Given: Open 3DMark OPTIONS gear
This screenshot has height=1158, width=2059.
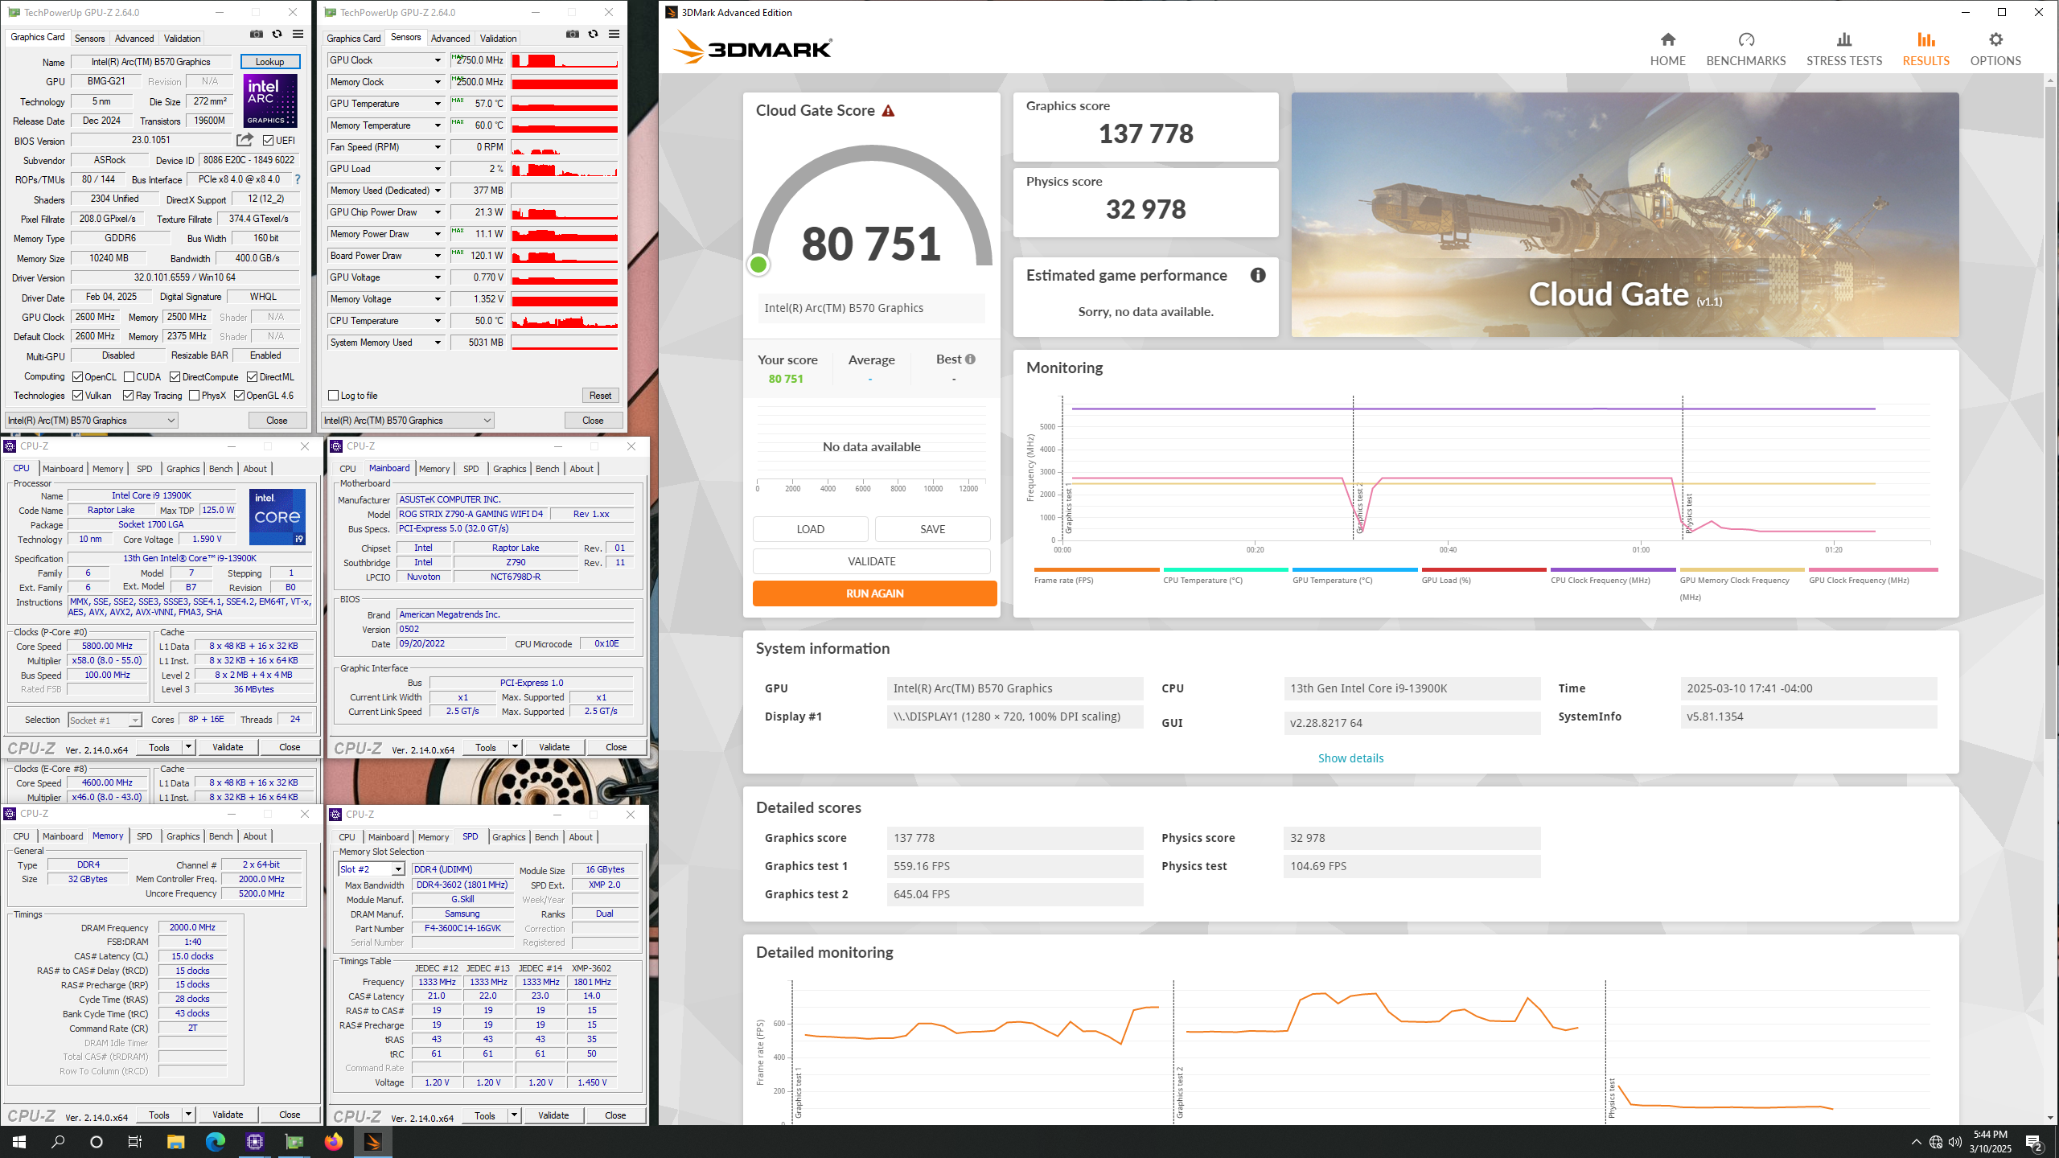Looking at the screenshot, I should [x=1995, y=39].
